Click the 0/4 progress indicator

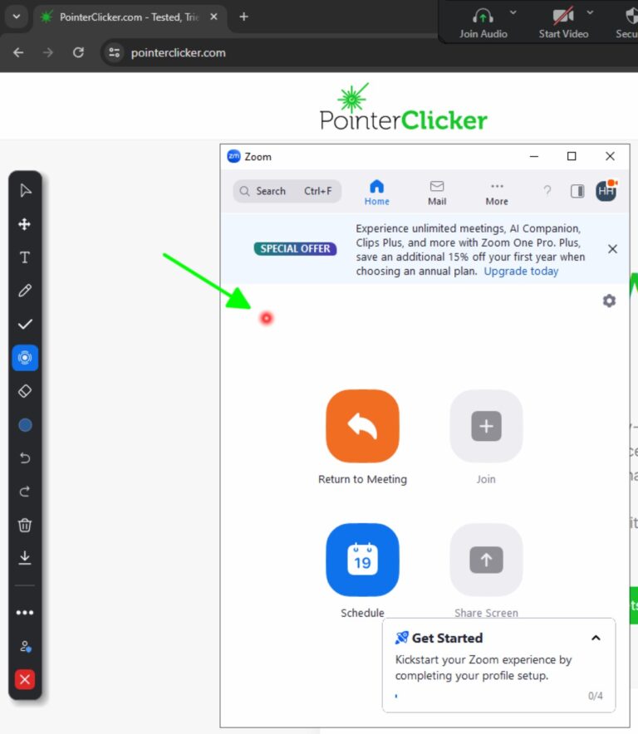click(596, 696)
